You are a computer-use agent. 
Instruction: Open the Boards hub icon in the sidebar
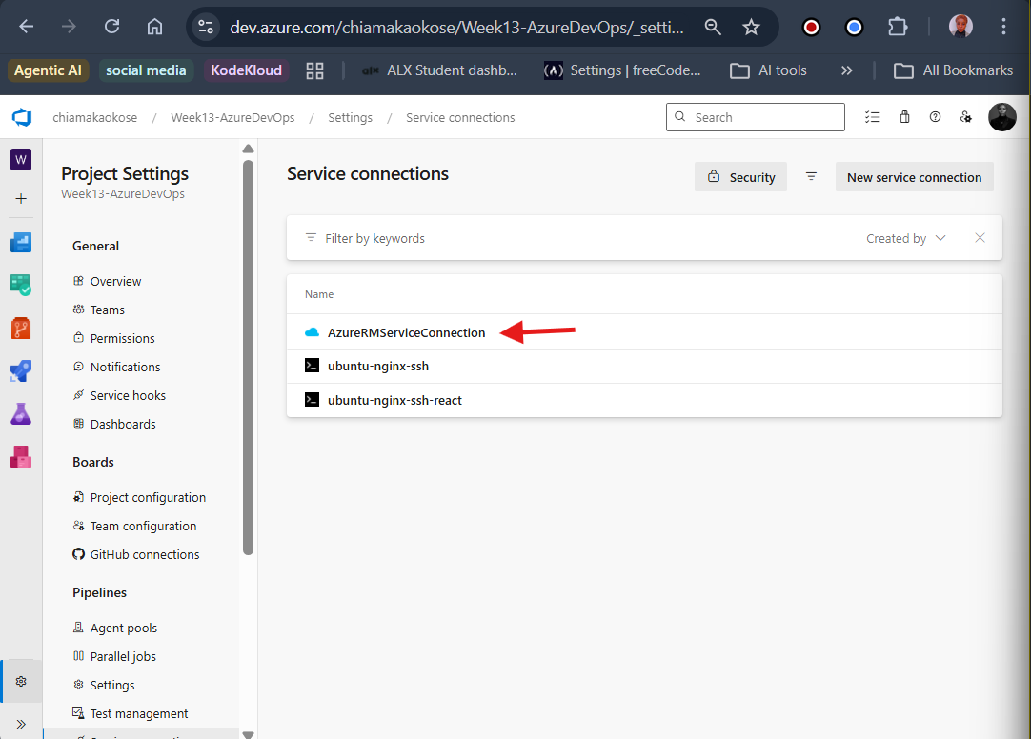[x=21, y=285]
